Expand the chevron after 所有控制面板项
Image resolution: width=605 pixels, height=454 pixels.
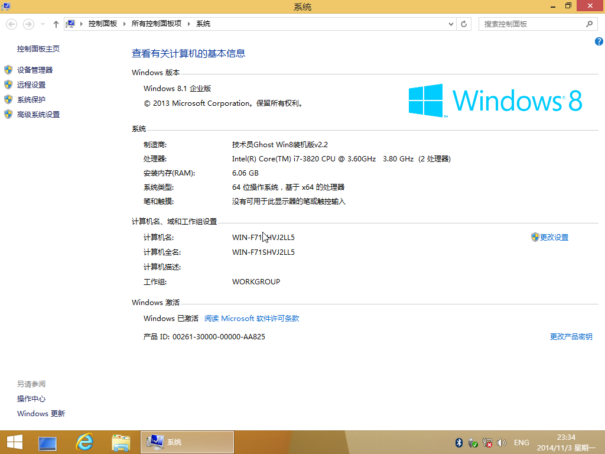188,24
